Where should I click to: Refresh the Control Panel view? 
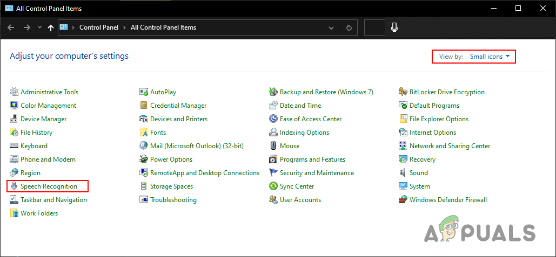pyautogui.click(x=349, y=27)
